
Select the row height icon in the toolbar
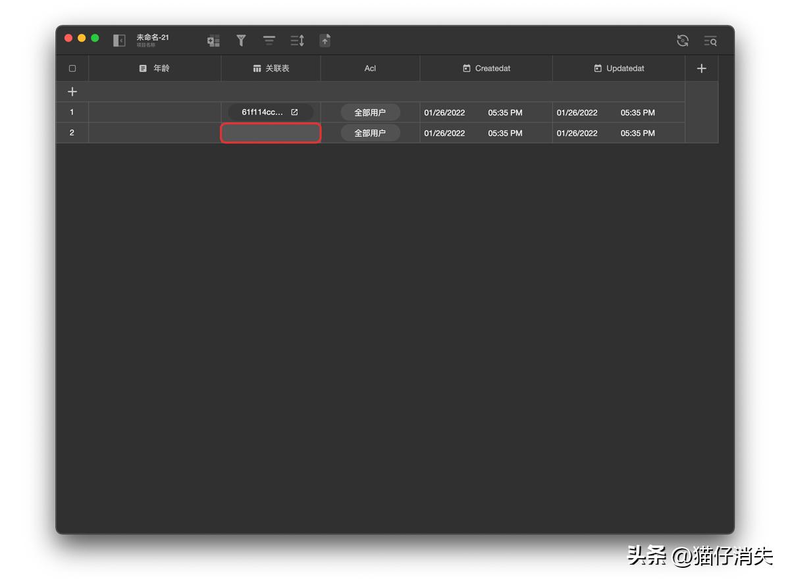click(x=269, y=40)
